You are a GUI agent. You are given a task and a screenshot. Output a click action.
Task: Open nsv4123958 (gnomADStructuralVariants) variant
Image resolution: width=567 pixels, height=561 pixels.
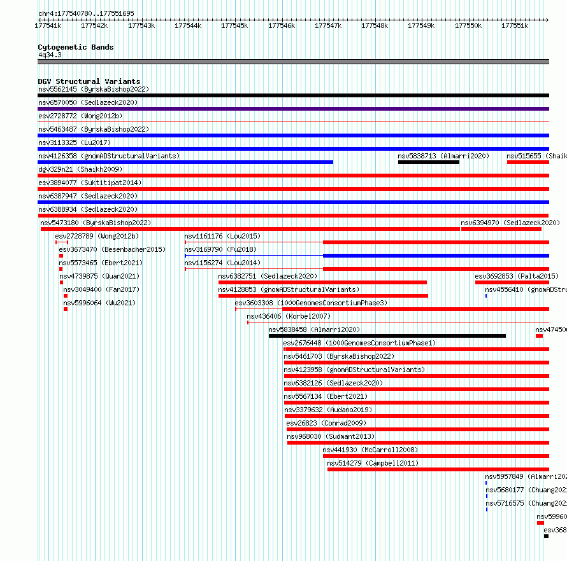[354, 370]
